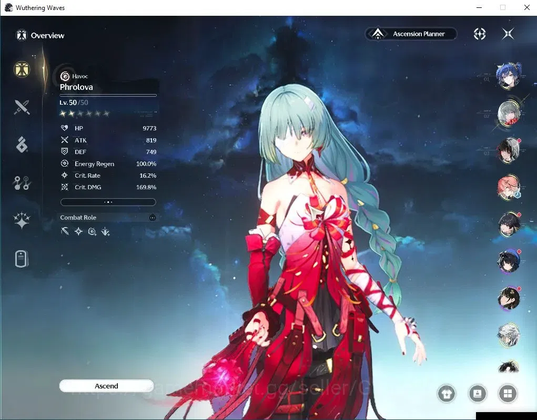This screenshot has height=420, width=537.
Task: Click the first Combat Role icon
Action: click(x=65, y=232)
